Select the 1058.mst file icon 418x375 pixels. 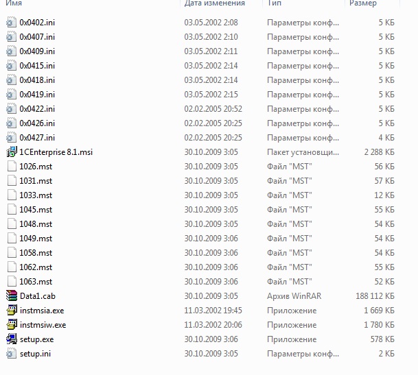tap(12, 252)
